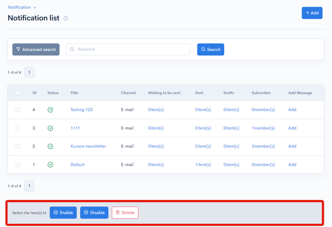Image resolution: width=332 pixels, height=227 pixels.
Task: Open Advanced search filter
Action: 36,49
